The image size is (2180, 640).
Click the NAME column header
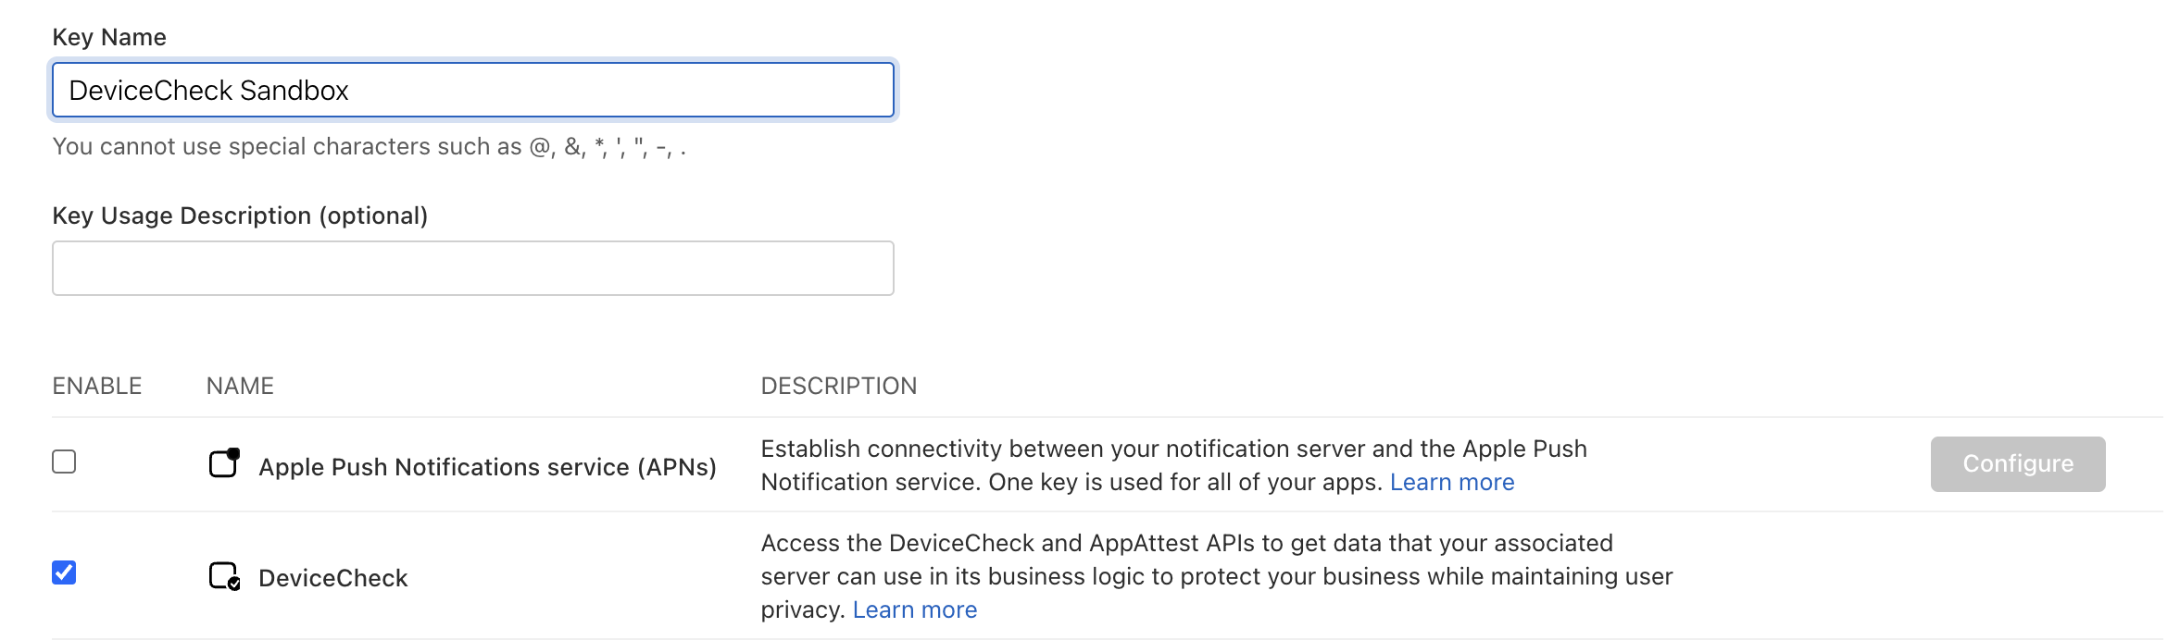(x=240, y=386)
